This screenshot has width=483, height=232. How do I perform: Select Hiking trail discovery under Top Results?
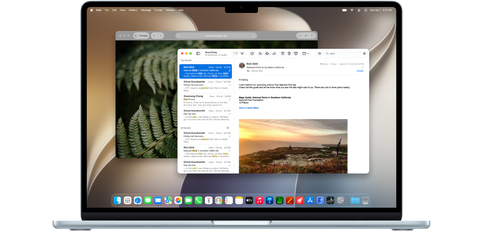pos(205,86)
